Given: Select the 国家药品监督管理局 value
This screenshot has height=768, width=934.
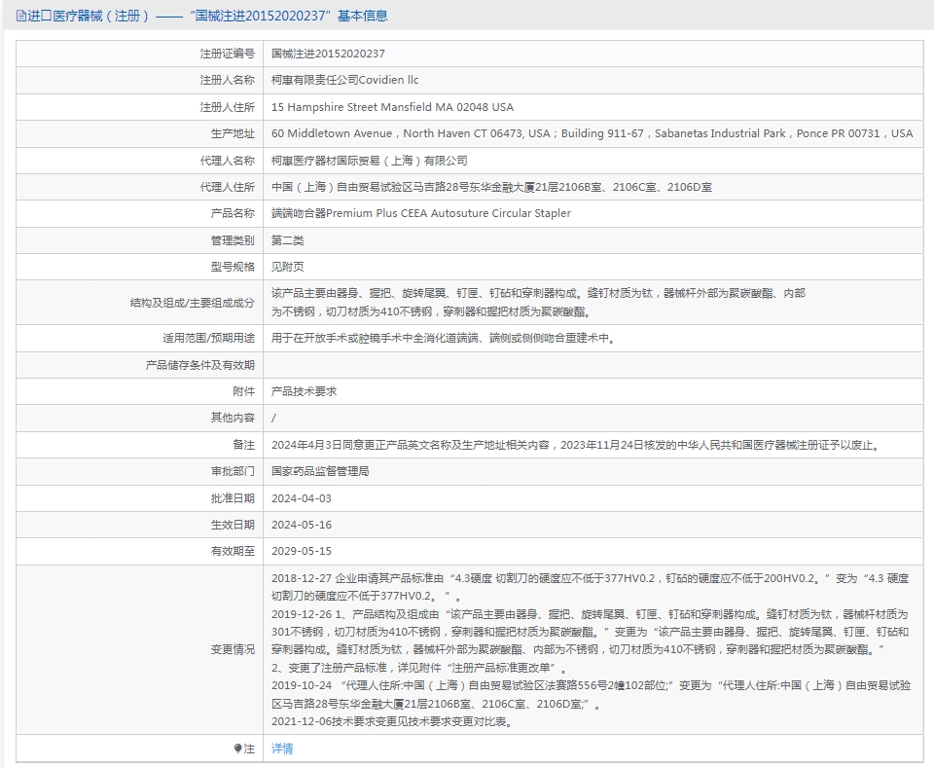Looking at the screenshot, I should pos(320,471).
